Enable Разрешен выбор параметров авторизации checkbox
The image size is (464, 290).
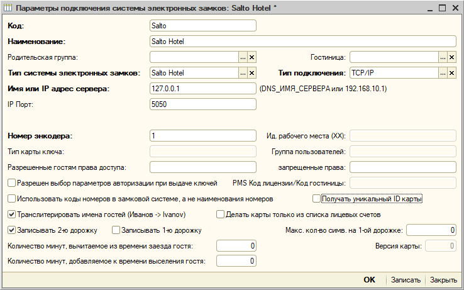[x=11, y=183]
